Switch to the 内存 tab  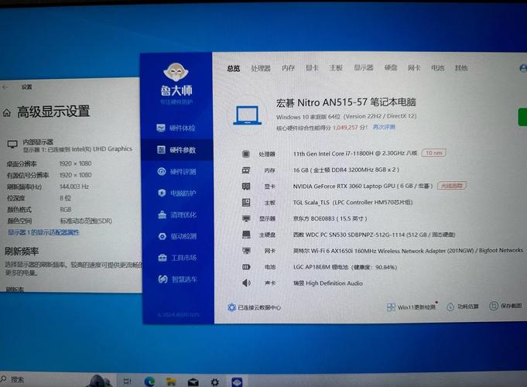pyautogui.click(x=288, y=68)
